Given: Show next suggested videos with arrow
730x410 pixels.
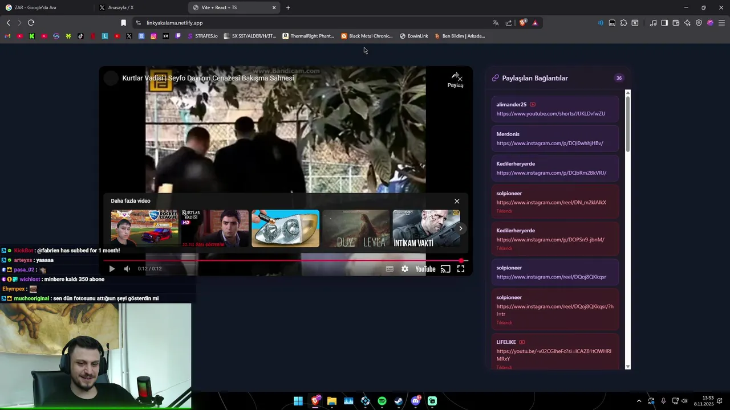Looking at the screenshot, I should 461,228.
